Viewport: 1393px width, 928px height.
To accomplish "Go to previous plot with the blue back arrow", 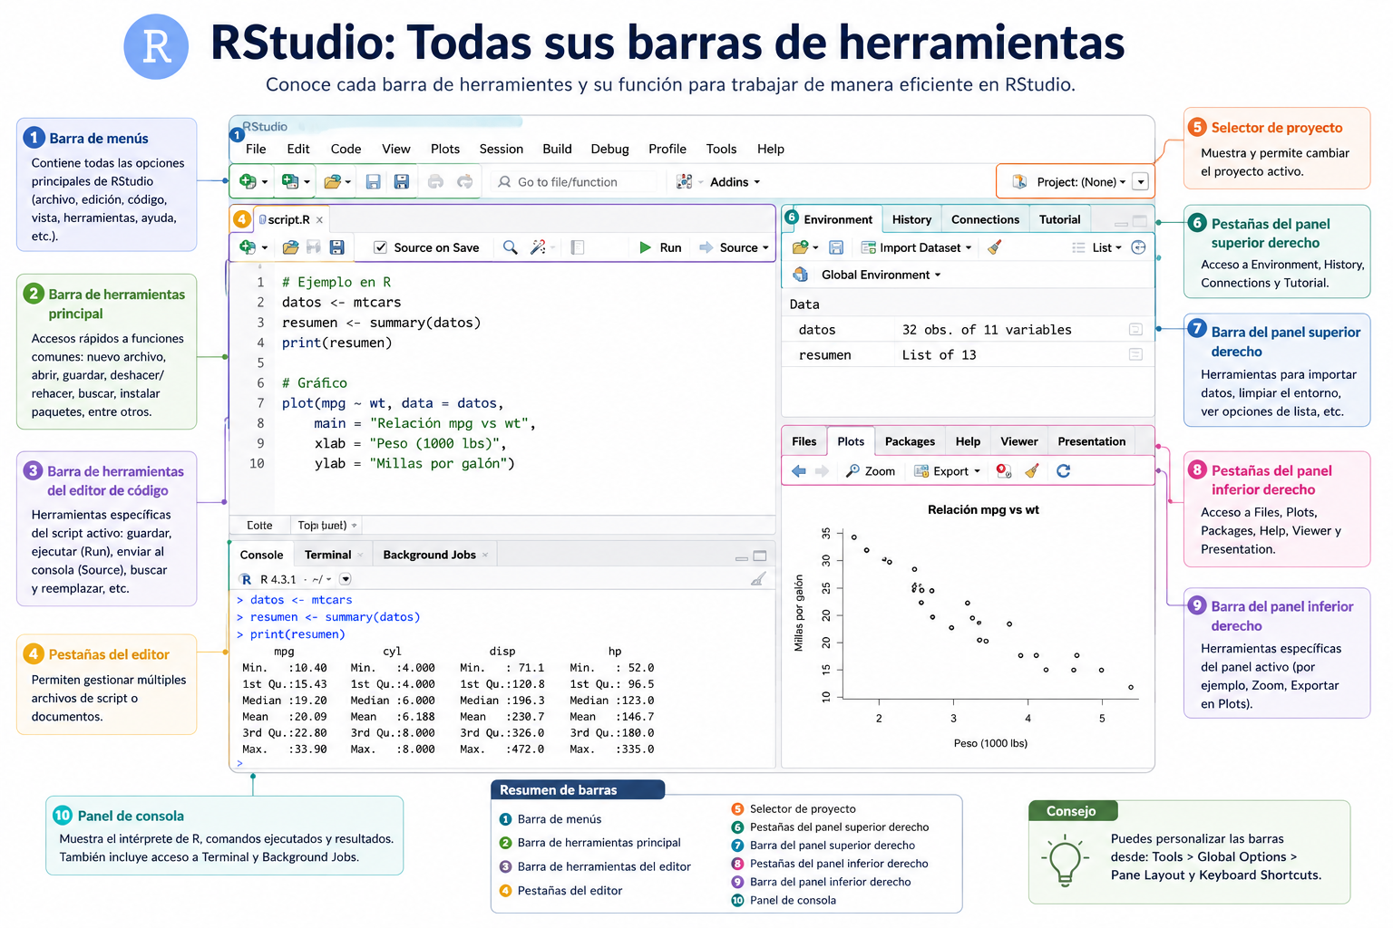I will tap(799, 471).
